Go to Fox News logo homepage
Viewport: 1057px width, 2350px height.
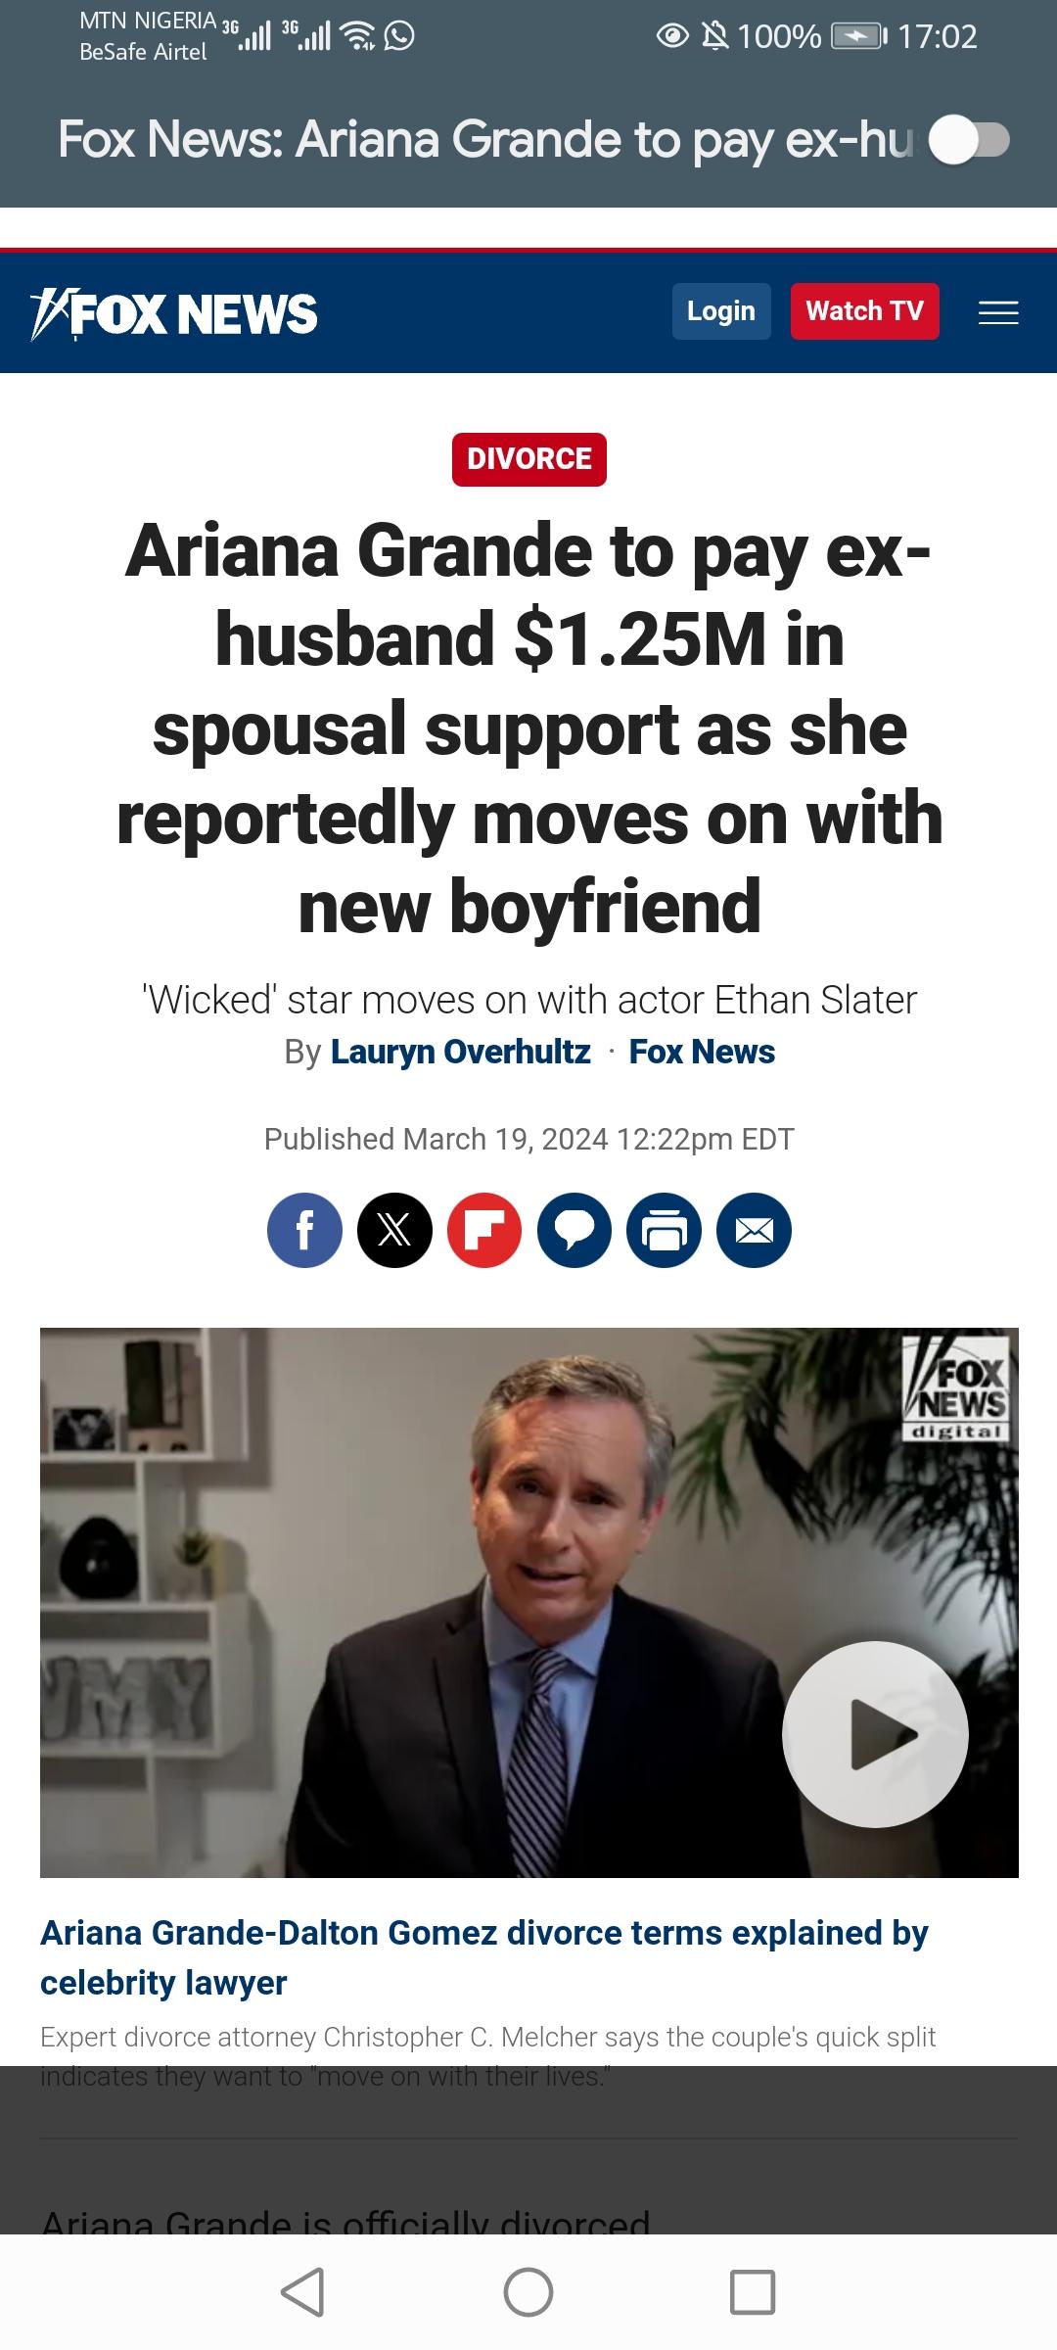click(174, 314)
